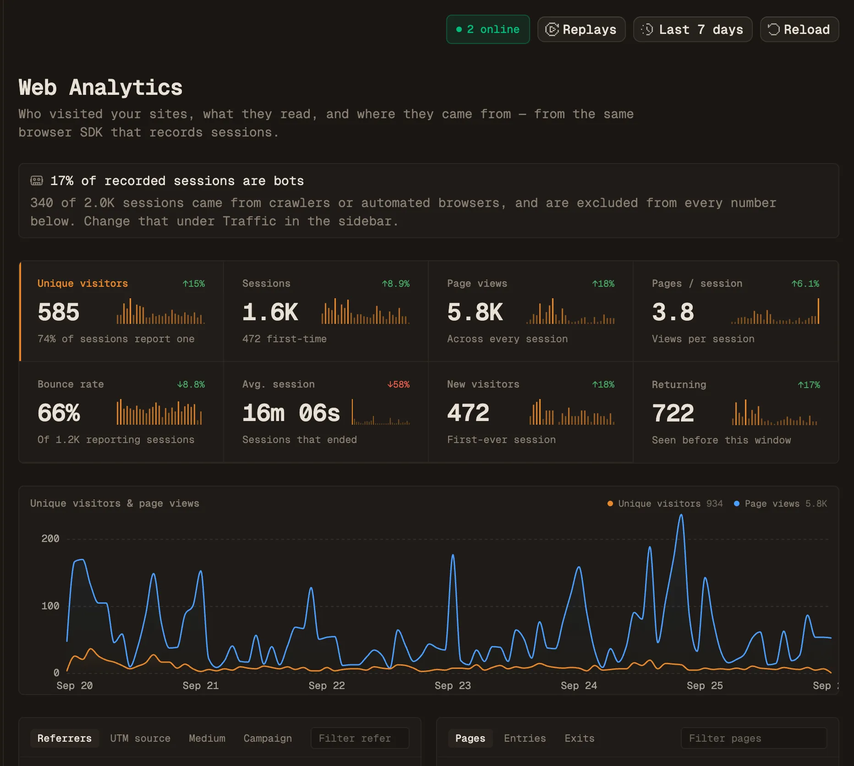Click the ↑15% unique visitors change badge
Image resolution: width=854 pixels, height=766 pixels.
pyautogui.click(x=194, y=284)
